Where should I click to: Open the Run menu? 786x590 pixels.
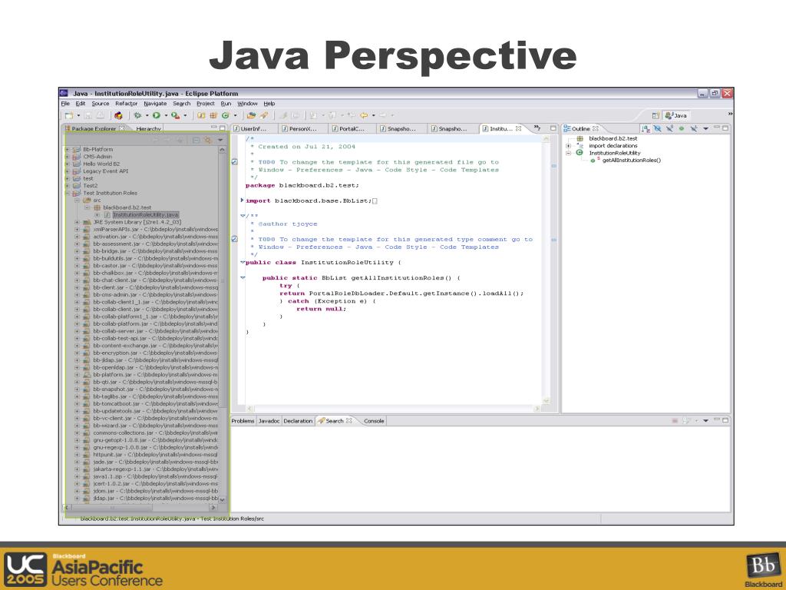(226, 104)
